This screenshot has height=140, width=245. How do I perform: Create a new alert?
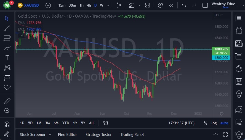pyautogui.click(x=161, y=5)
